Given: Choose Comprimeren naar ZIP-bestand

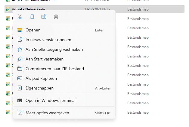Looking at the screenshot, I should pos(55,69).
